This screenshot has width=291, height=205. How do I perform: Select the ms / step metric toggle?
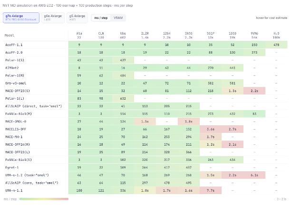point(101,18)
